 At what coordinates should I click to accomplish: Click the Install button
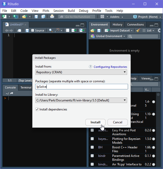pyautogui.click(x=95, y=122)
